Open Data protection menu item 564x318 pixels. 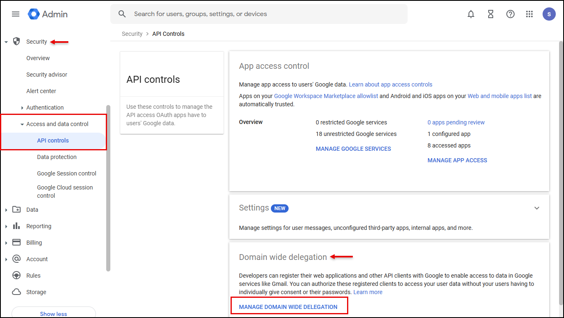point(57,157)
